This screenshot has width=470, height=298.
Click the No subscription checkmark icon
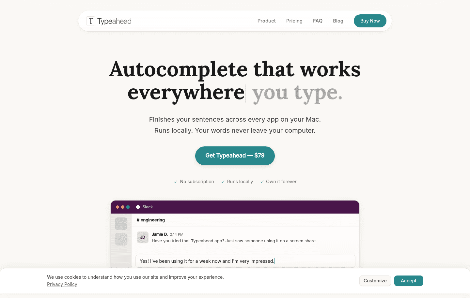tap(176, 182)
